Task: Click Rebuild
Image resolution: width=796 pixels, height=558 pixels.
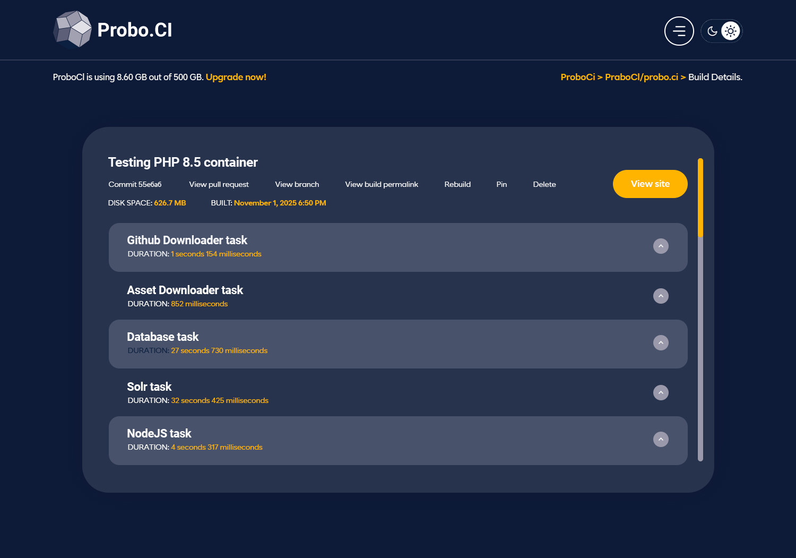Action: click(x=457, y=184)
